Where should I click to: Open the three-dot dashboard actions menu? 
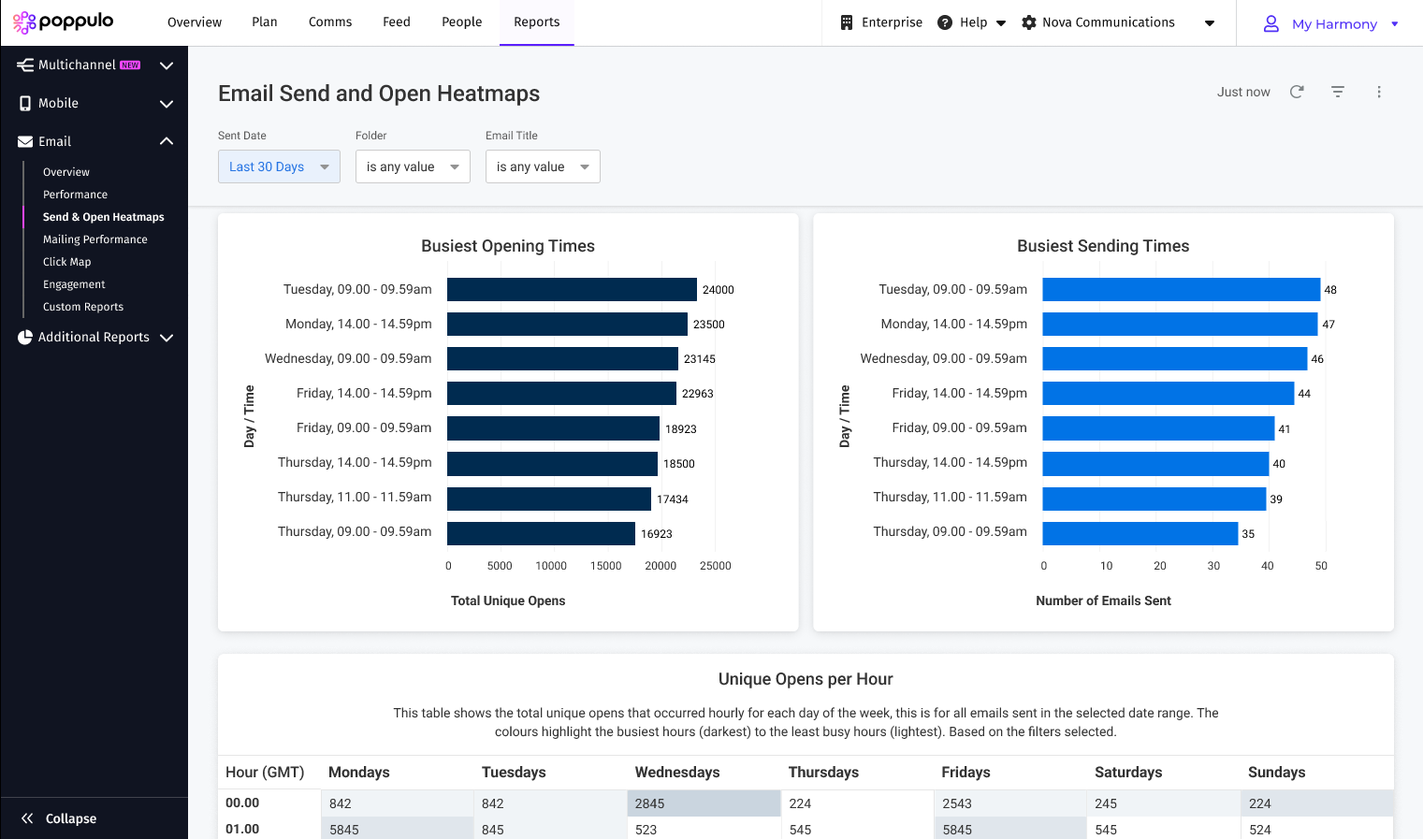point(1379,92)
